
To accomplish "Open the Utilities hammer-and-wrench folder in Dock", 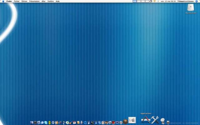I will point(155,120).
